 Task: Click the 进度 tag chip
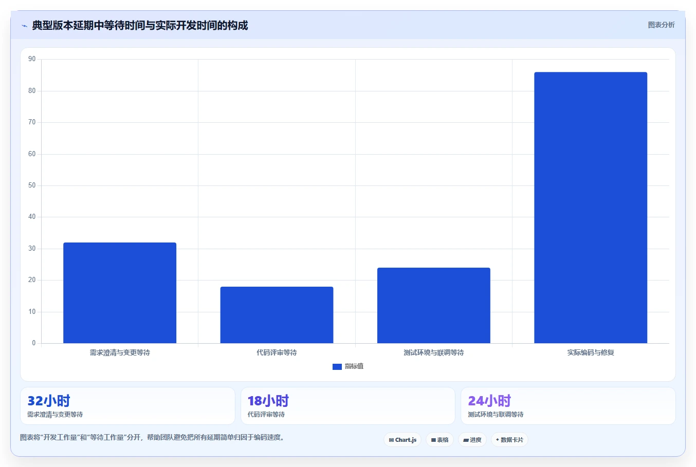(x=472, y=440)
